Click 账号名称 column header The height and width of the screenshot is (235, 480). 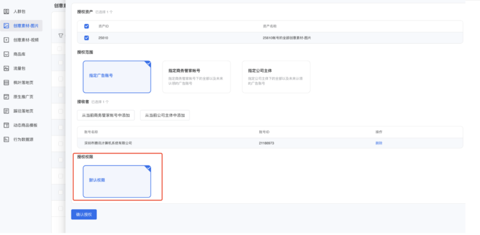91,132
